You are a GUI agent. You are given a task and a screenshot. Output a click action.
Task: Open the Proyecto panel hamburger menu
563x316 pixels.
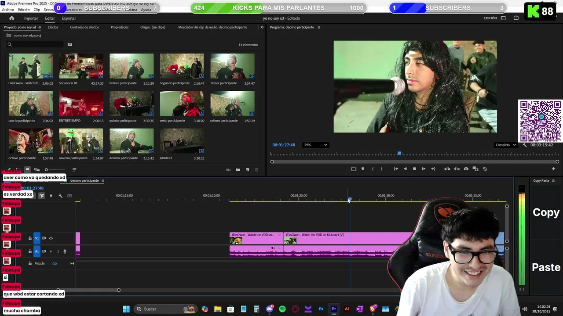pyautogui.click(x=39, y=27)
